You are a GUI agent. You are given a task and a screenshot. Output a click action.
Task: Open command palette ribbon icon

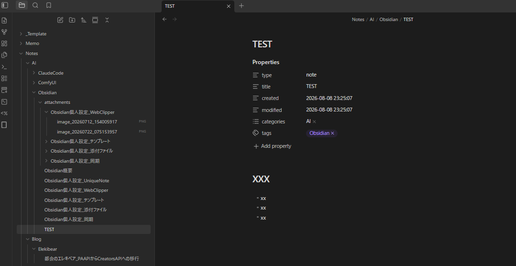click(x=4, y=67)
